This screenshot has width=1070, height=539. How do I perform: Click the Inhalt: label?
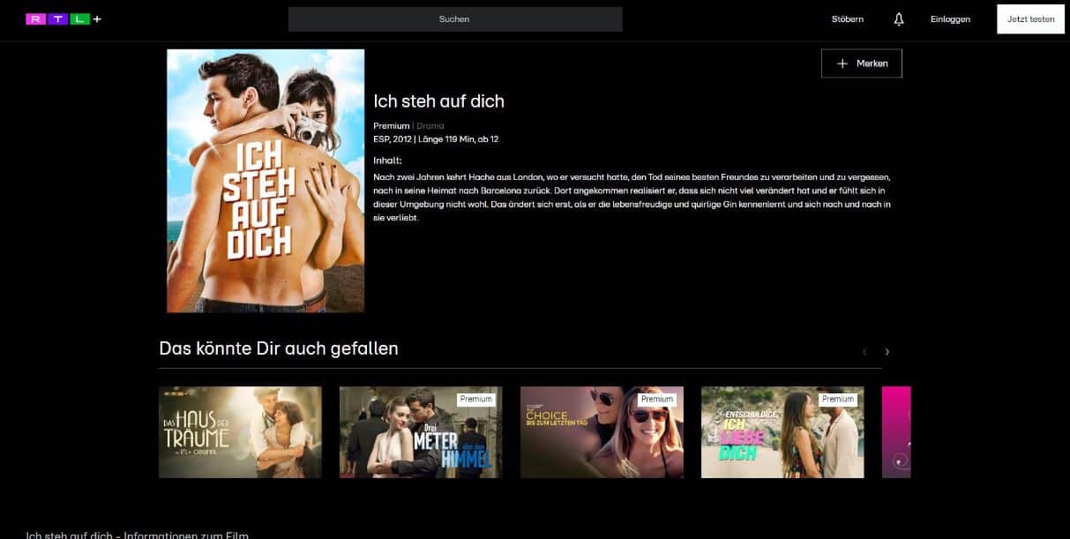coord(387,161)
